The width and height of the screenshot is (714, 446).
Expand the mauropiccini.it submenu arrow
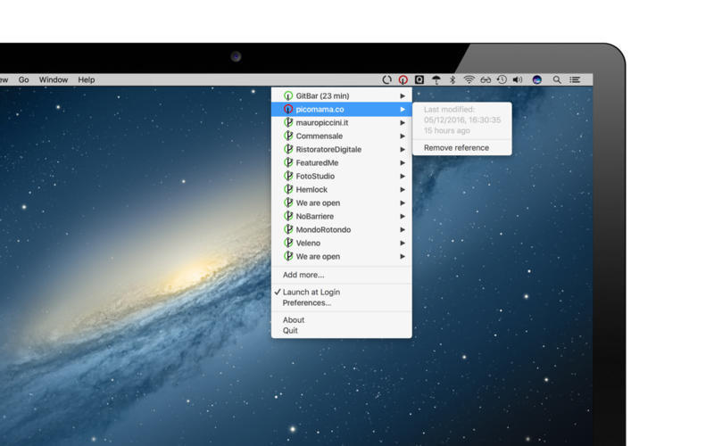click(x=403, y=122)
